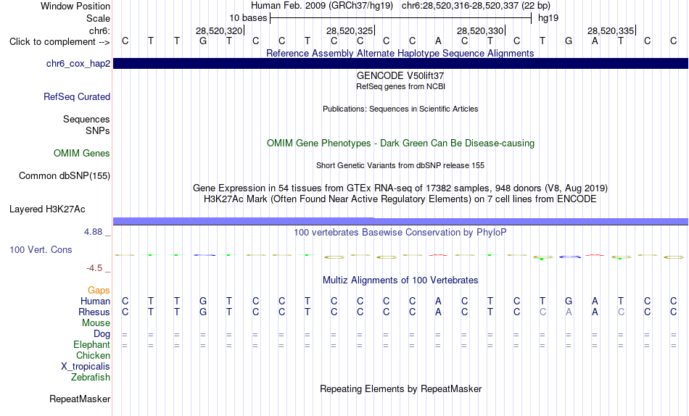Open the H3K27Ac Mark ENCODE track title

pos(400,199)
